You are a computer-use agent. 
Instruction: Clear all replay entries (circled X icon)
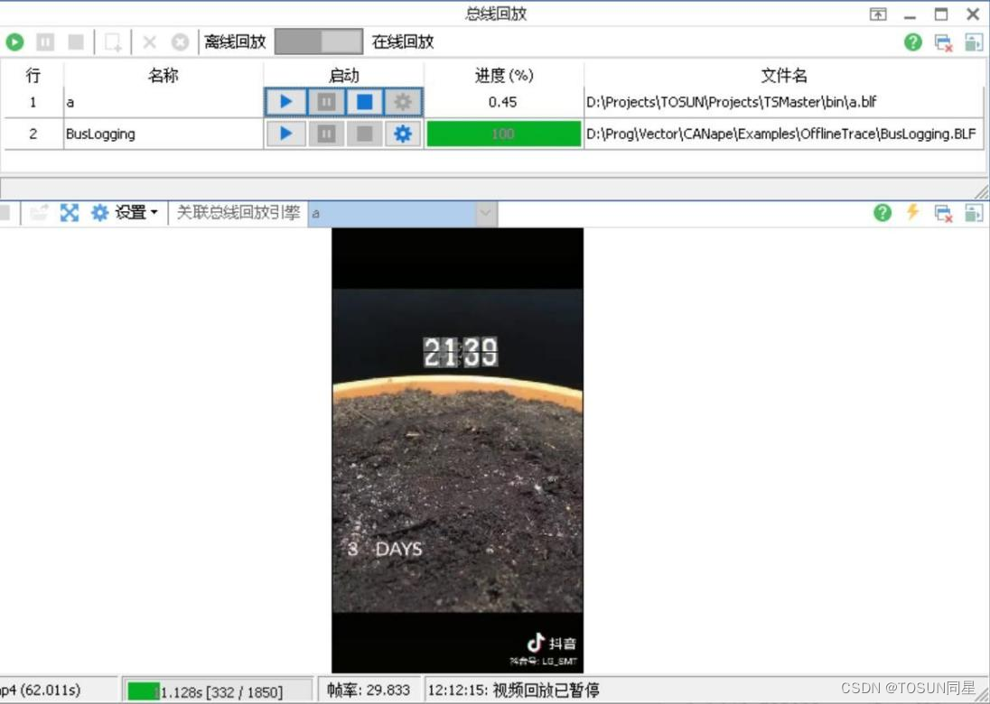[x=180, y=42]
